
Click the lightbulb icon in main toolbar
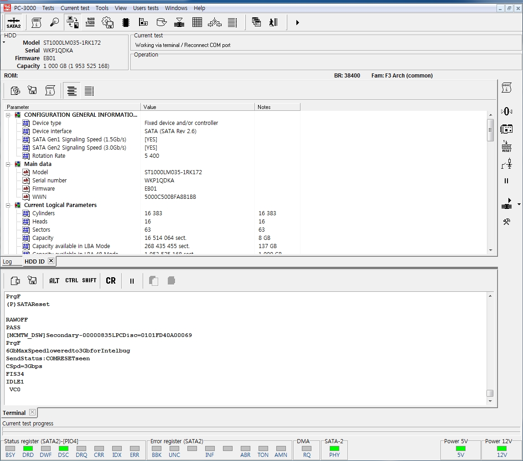pos(54,22)
